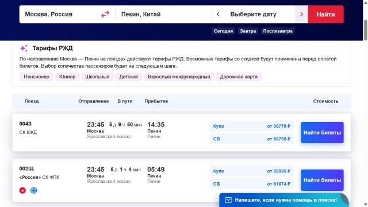Click the Стоимость column header
The image size is (368, 207).
pos(325,101)
